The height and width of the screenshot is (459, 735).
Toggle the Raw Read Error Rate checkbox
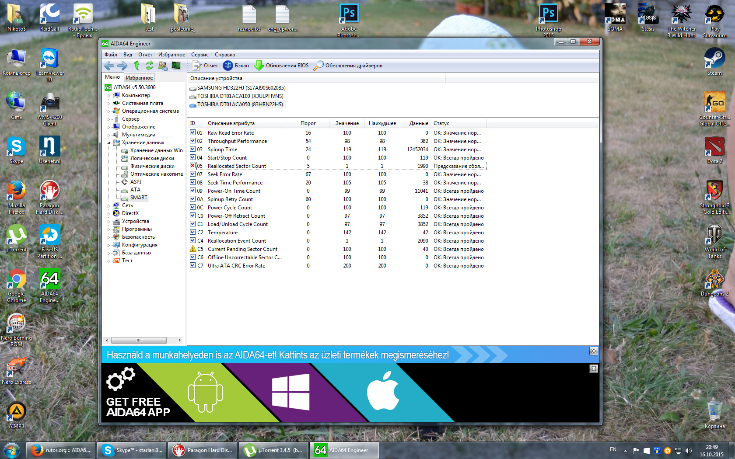pyautogui.click(x=192, y=132)
